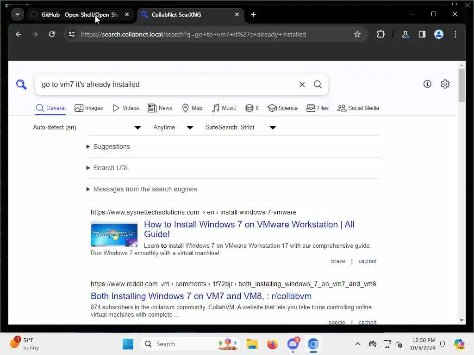The height and width of the screenshot is (355, 474).
Task: Click the page vertical scrollbar thumb
Action: (x=462, y=86)
